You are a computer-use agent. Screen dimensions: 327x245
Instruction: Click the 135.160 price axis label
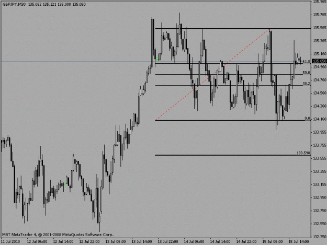pos(320,54)
